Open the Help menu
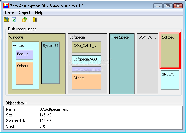This screenshot has width=186, height=133. 39,13
